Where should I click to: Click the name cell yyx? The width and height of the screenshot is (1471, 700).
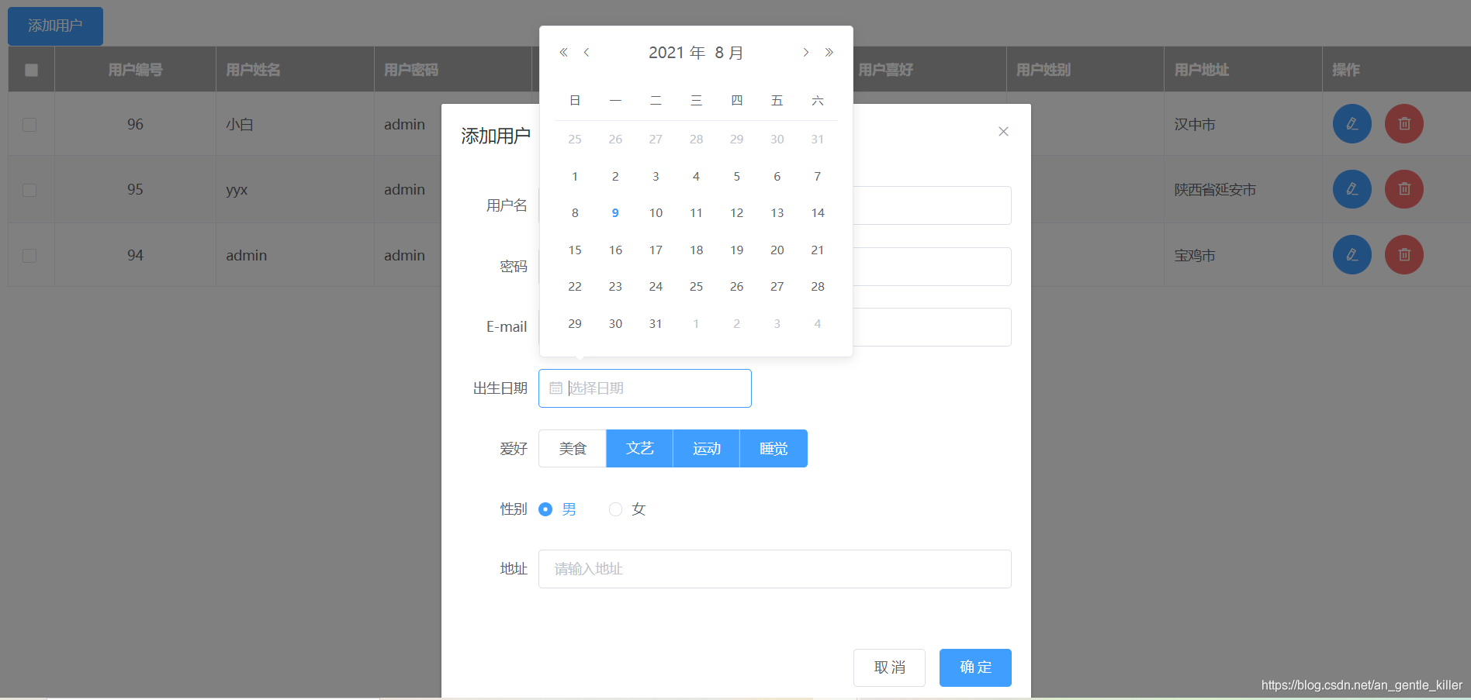[x=237, y=190]
